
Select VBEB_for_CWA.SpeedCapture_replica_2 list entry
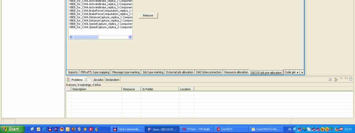pyautogui.click(x=101, y=27)
